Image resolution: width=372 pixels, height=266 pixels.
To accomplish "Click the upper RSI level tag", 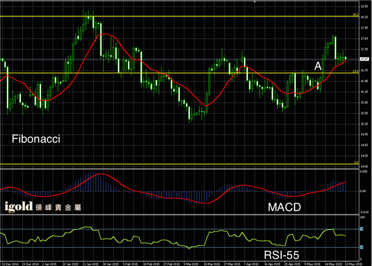I will coord(362,229).
